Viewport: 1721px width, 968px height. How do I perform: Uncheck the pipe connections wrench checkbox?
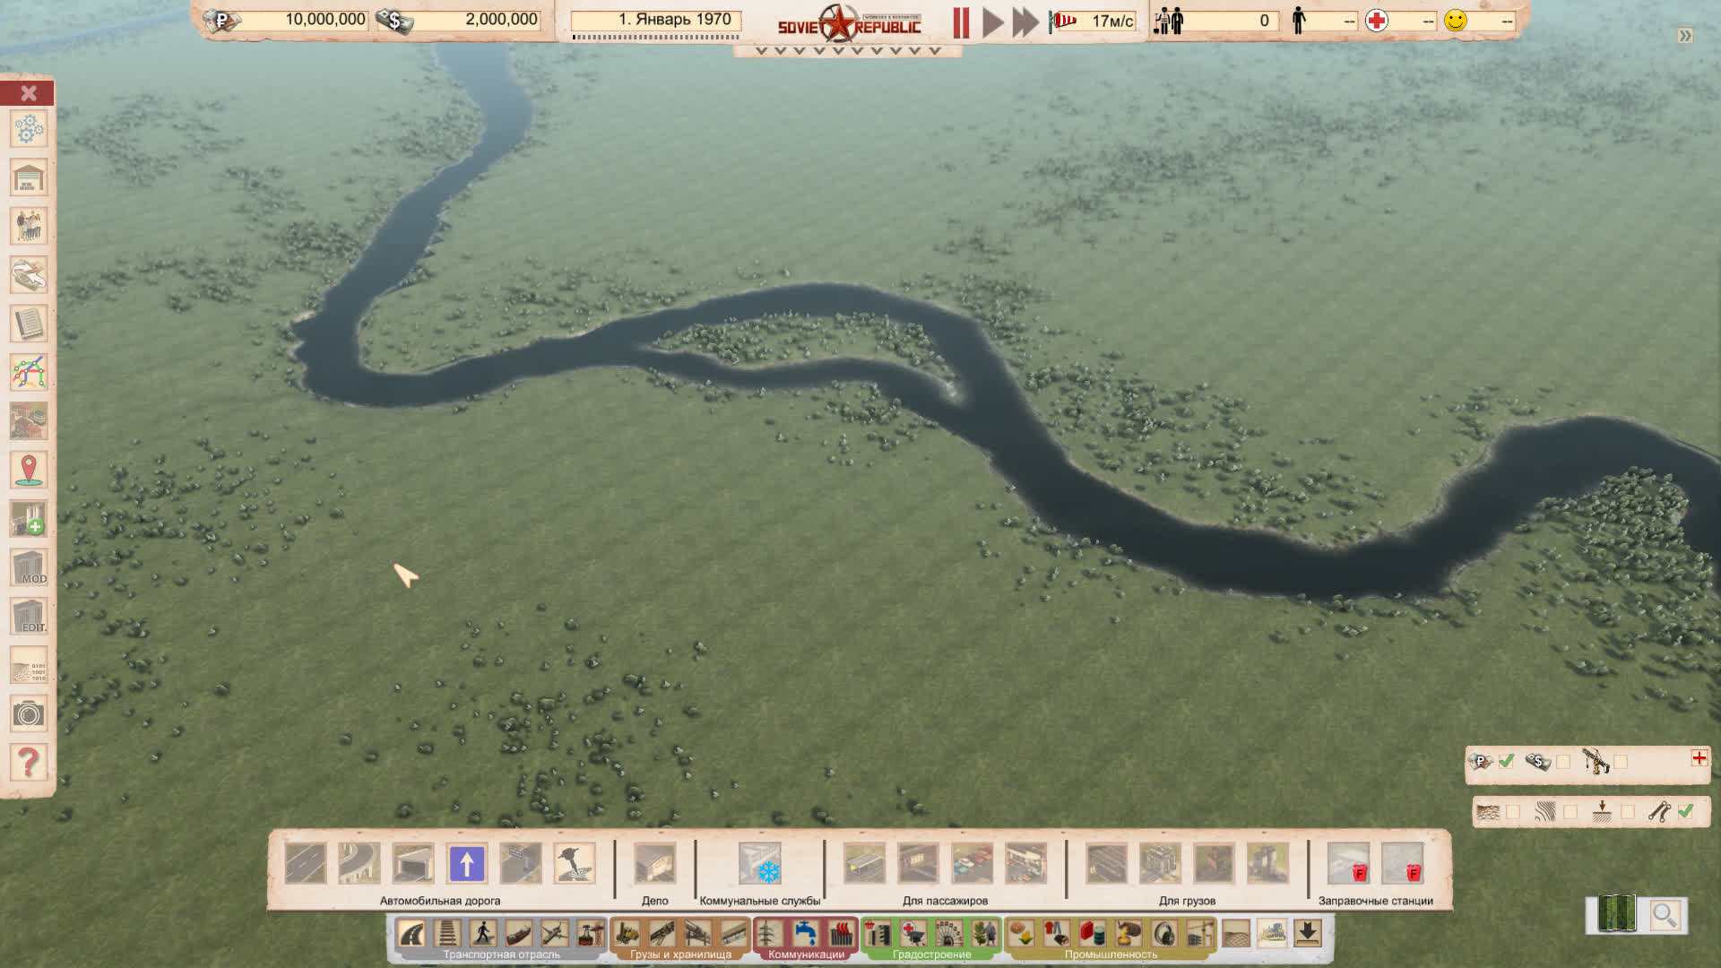pyautogui.click(x=1686, y=811)
